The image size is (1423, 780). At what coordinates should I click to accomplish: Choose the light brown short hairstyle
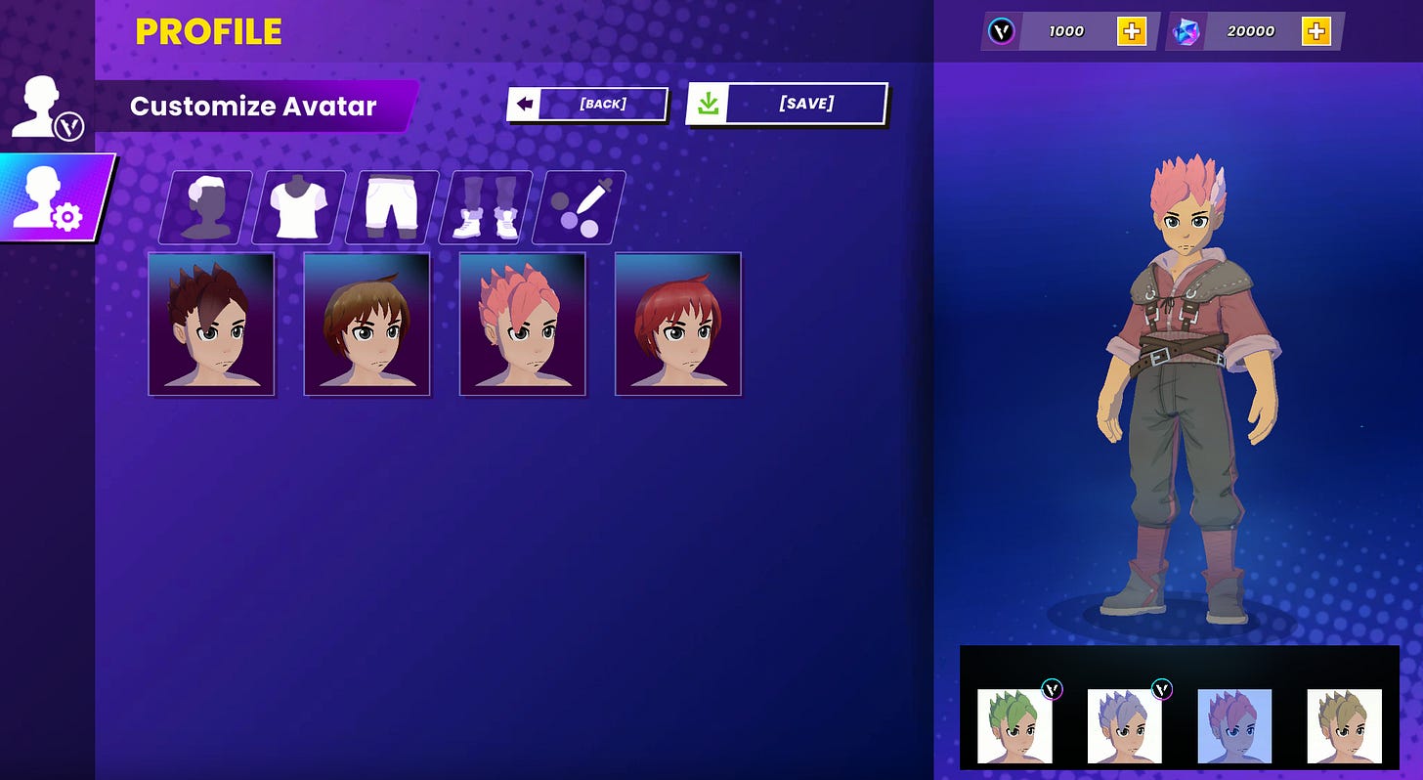pos(367,324)
